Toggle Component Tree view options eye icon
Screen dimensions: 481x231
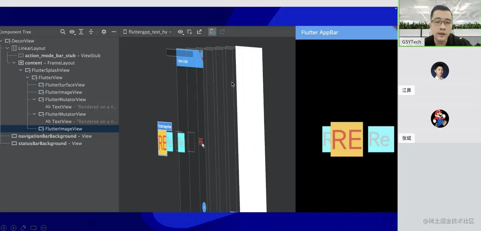tap(72, 32)
